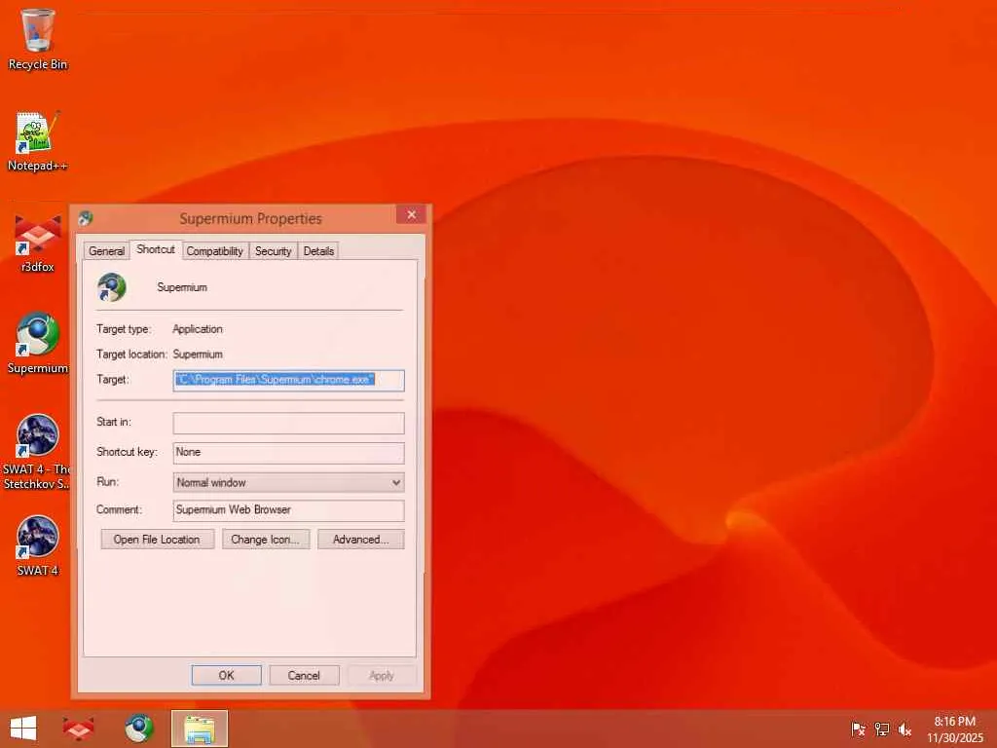
Task: Click the Comment text field
Action: click(x=288, y=510)
